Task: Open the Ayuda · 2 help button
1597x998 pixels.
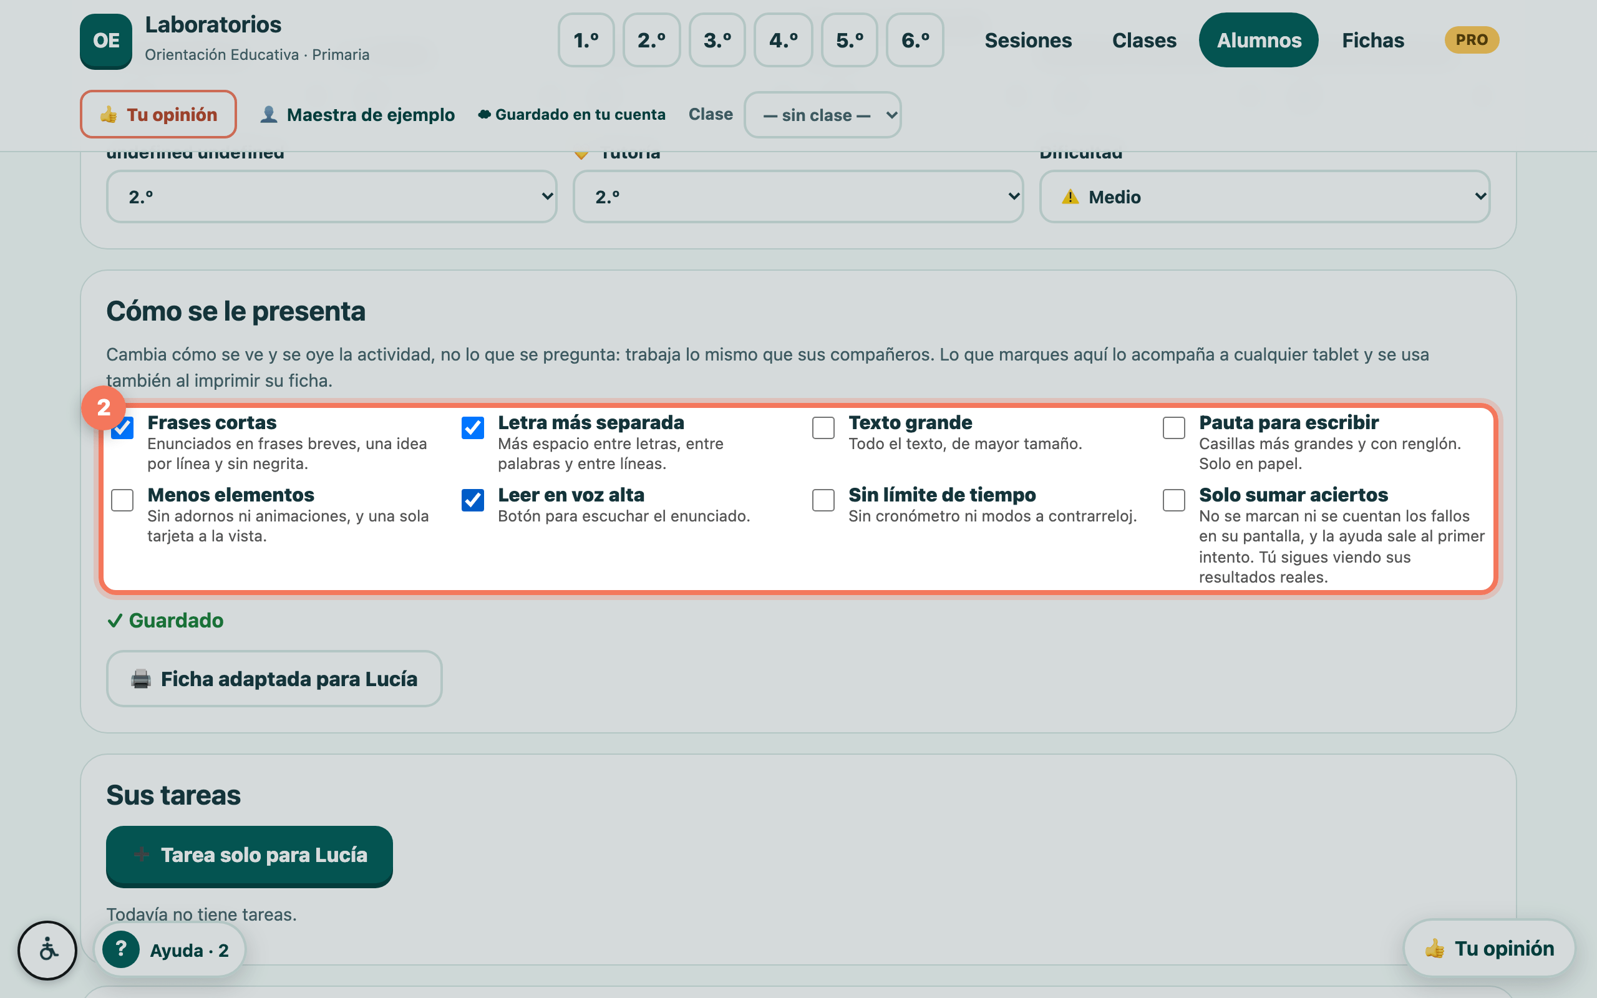Action: 170,950
